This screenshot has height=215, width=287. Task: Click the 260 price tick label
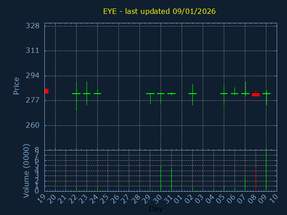pyautogui.click(x=33, y=125)
